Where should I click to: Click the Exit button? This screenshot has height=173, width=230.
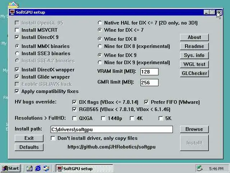pos(29,138)
